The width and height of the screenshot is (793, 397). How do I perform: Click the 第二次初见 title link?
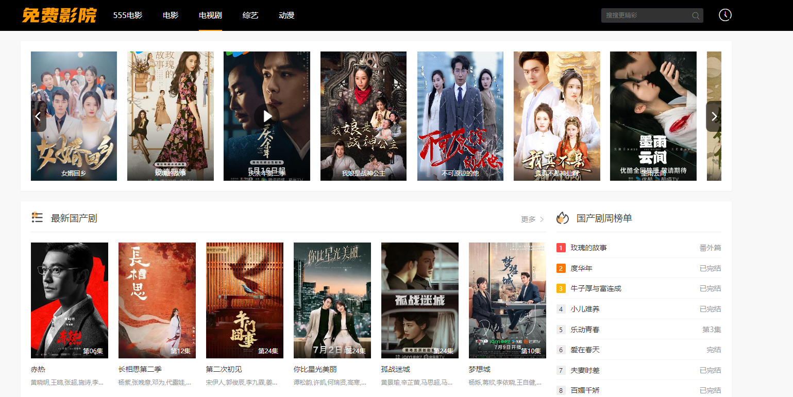pos(224,370)
